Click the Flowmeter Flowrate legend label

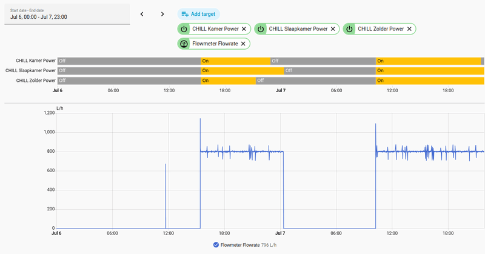240,245
